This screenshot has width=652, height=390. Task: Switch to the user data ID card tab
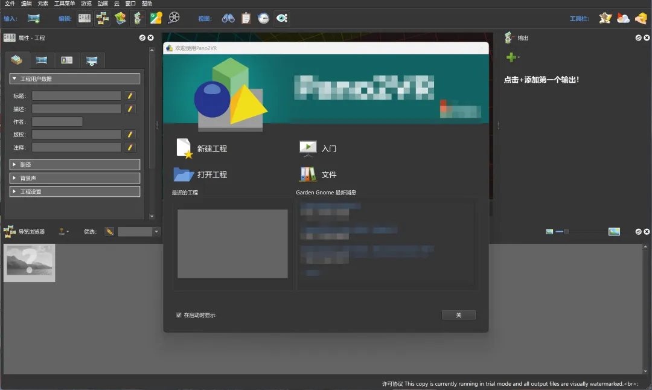[x=66, y=60]
